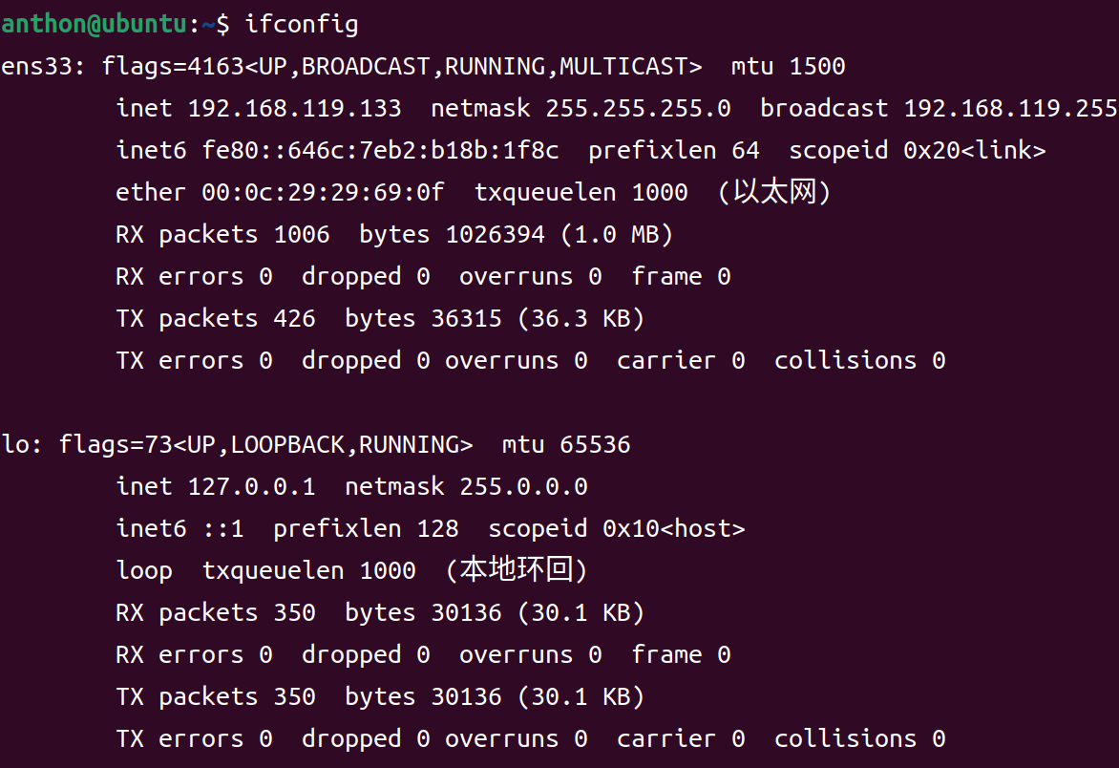
Task: Click the netmask value 255.0.0.0
Action: 523,487
